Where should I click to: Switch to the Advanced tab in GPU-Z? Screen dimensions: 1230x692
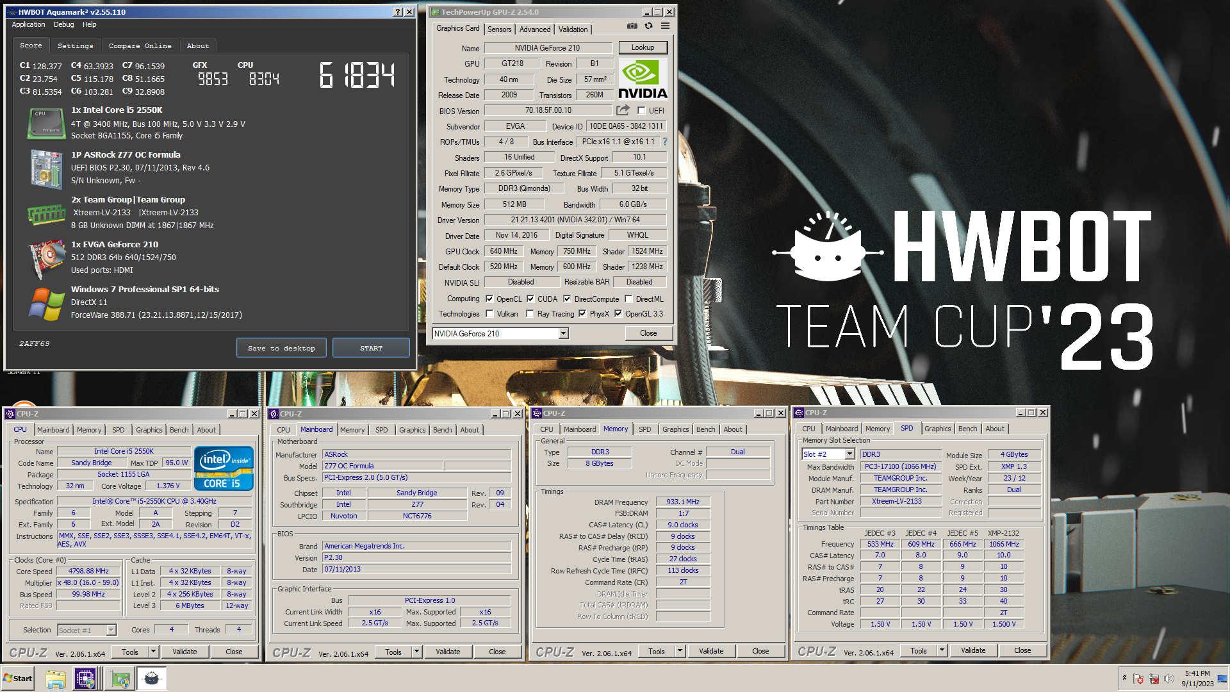click(x=535, y=29)
